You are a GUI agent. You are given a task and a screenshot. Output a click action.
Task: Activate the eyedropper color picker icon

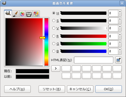point(119,60)
